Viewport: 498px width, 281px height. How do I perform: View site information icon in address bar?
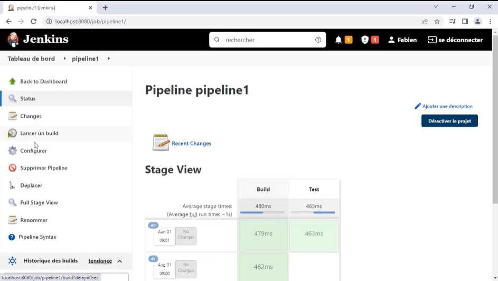[x=49, y=21]
